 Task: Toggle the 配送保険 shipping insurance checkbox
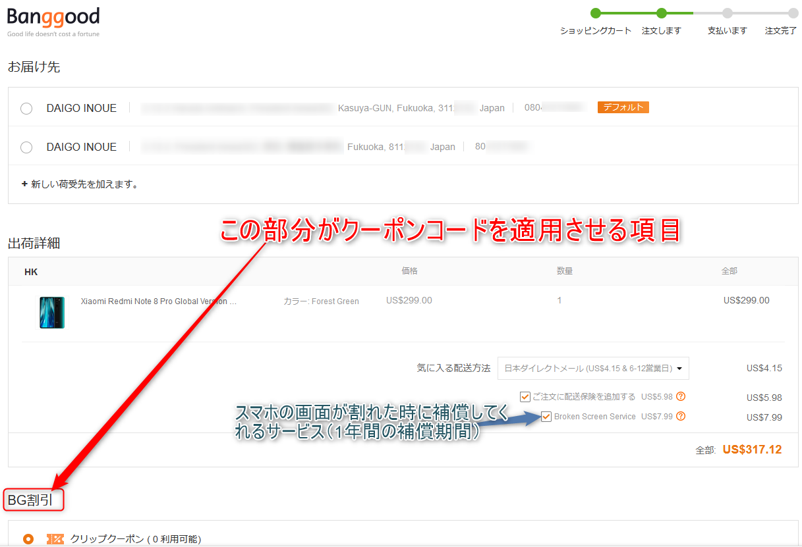[x=525, y=397]
